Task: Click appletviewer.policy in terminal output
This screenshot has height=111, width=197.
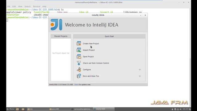Action: (19, 12)
